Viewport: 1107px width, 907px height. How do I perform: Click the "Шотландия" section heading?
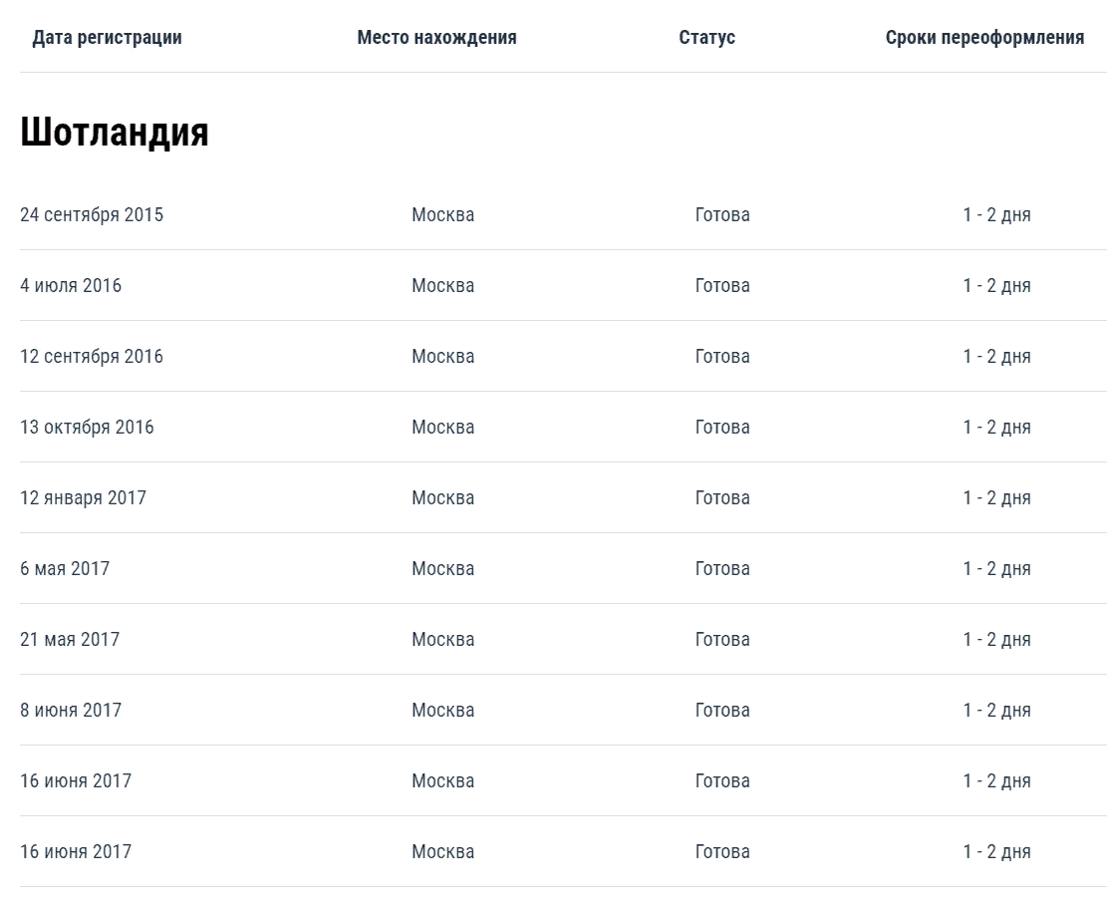click(x=115, y=132)
